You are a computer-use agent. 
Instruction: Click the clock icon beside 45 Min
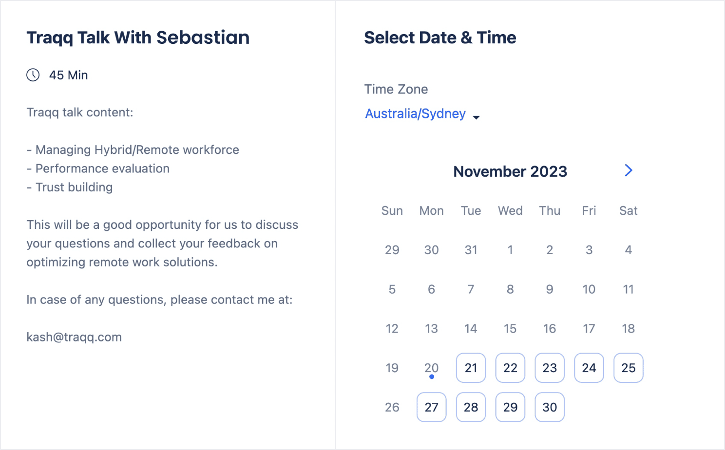[x=33, y=75]
